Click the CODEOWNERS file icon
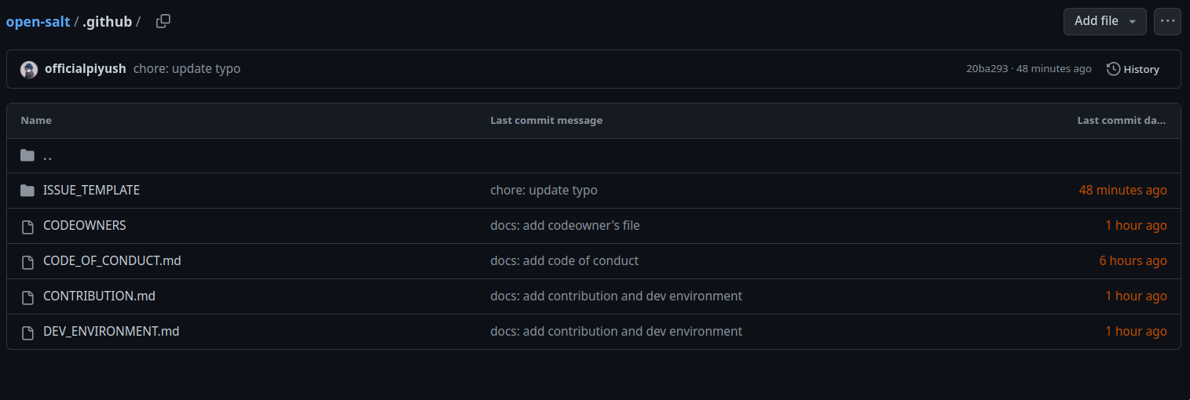Viewport: 1190px width, 400px height. point(27,227)
